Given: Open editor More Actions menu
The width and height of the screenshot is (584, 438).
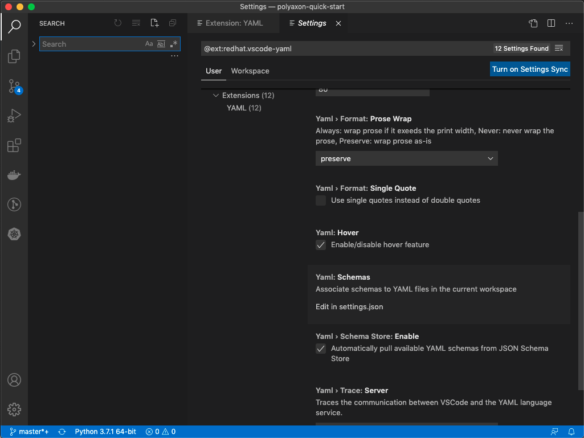Looking at the screenshot, I should pyautogui.click(x=569, y=23).
